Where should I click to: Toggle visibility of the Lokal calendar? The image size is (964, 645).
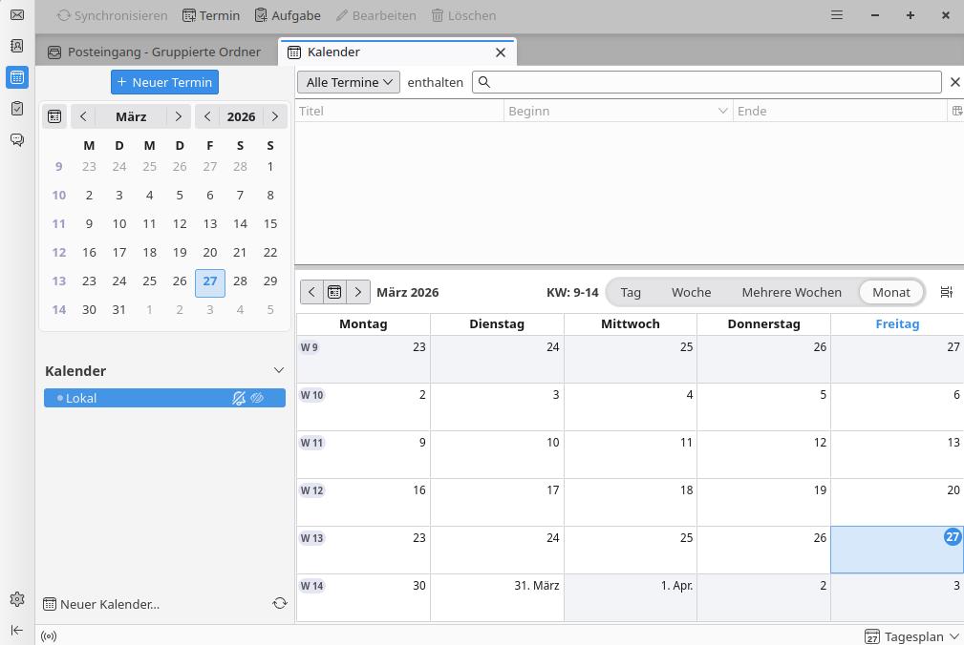pyautogui.click(x=257, y=398)
